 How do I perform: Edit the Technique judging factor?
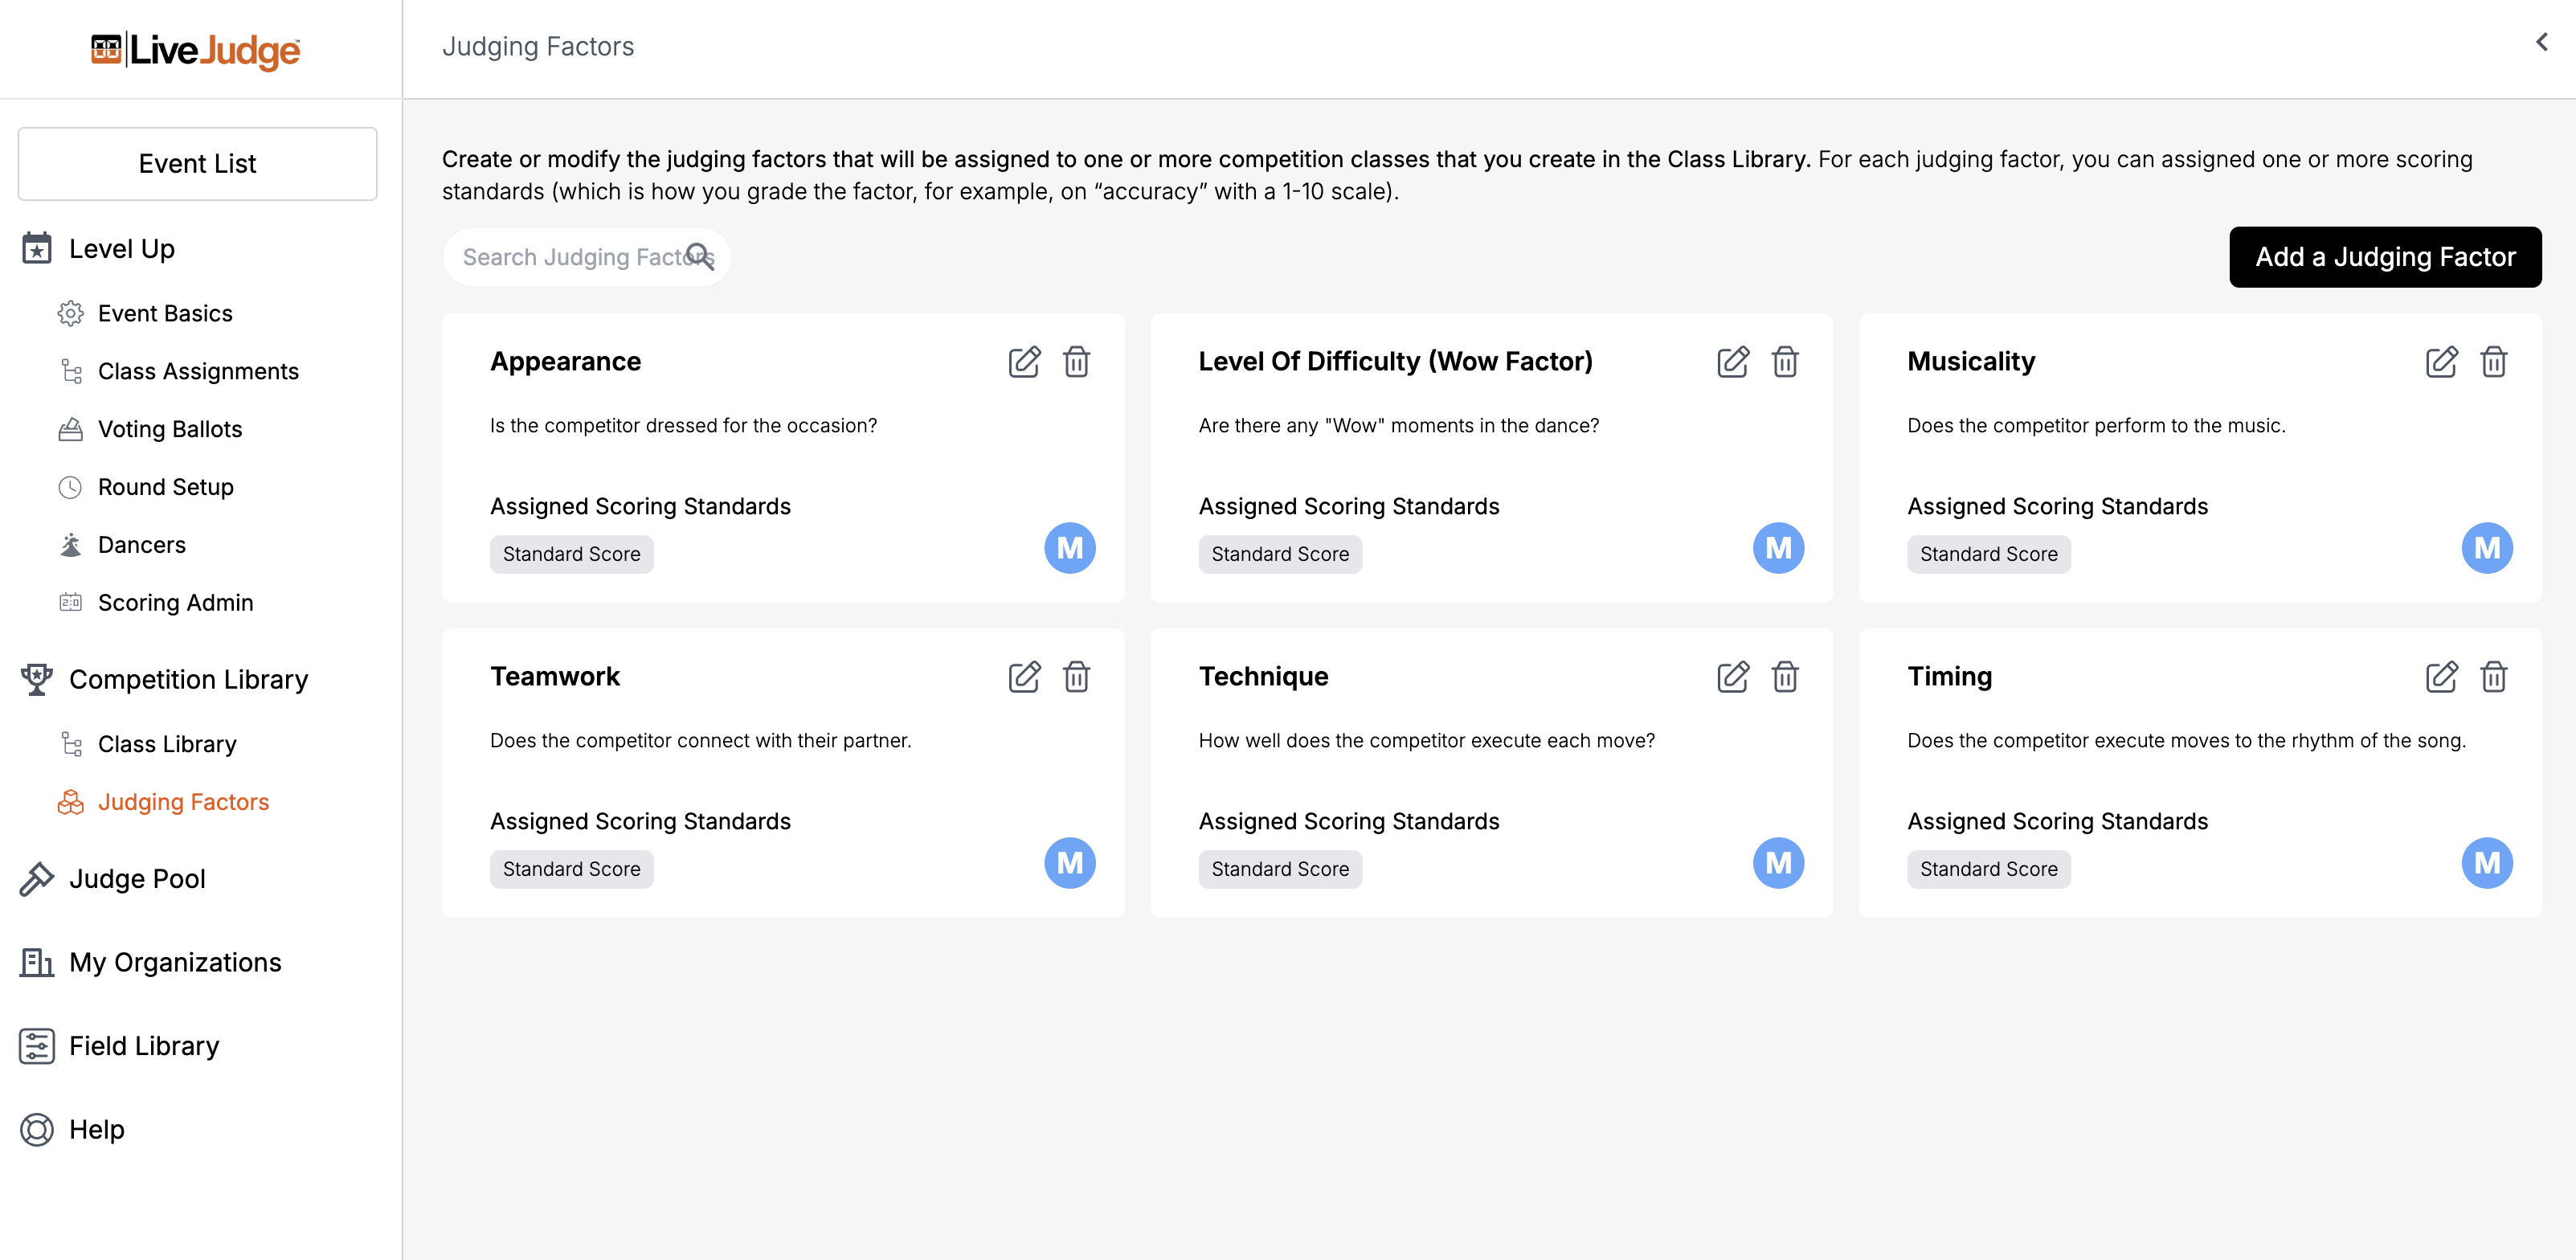pyautogui.click(x=1732, y=677)
